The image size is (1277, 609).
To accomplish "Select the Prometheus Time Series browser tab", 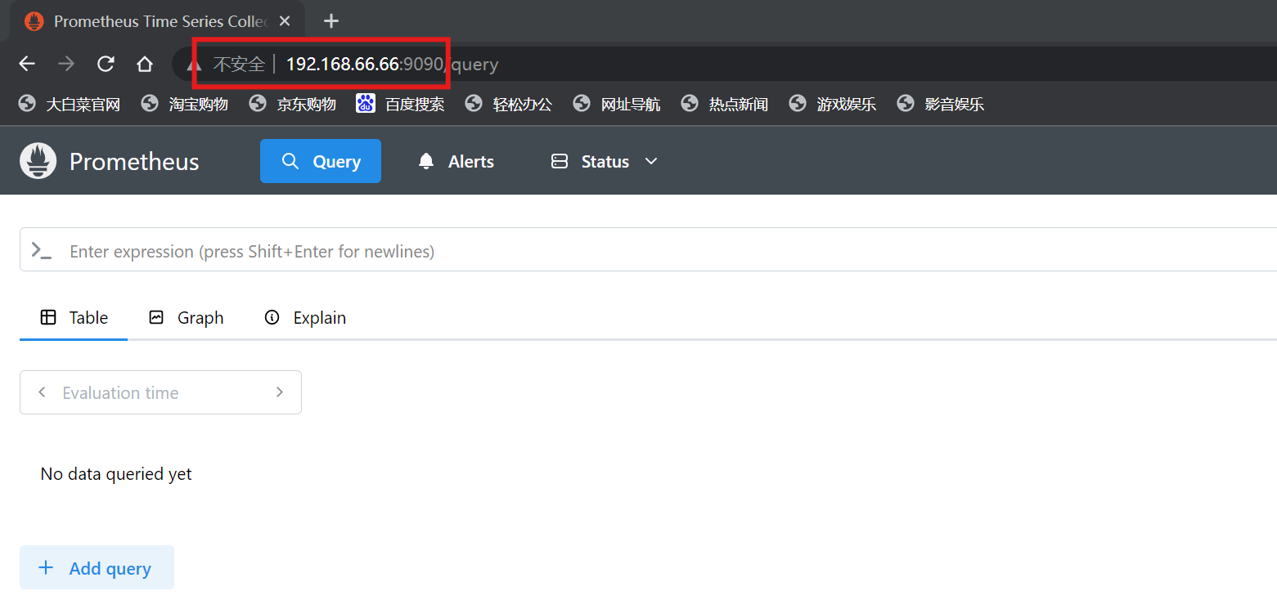I will pyautogui.click(x=158, y=21).
